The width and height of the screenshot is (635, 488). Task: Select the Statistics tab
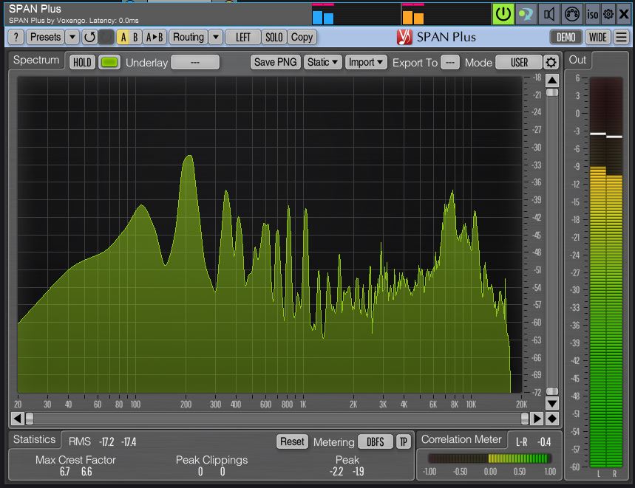(34, 439)
